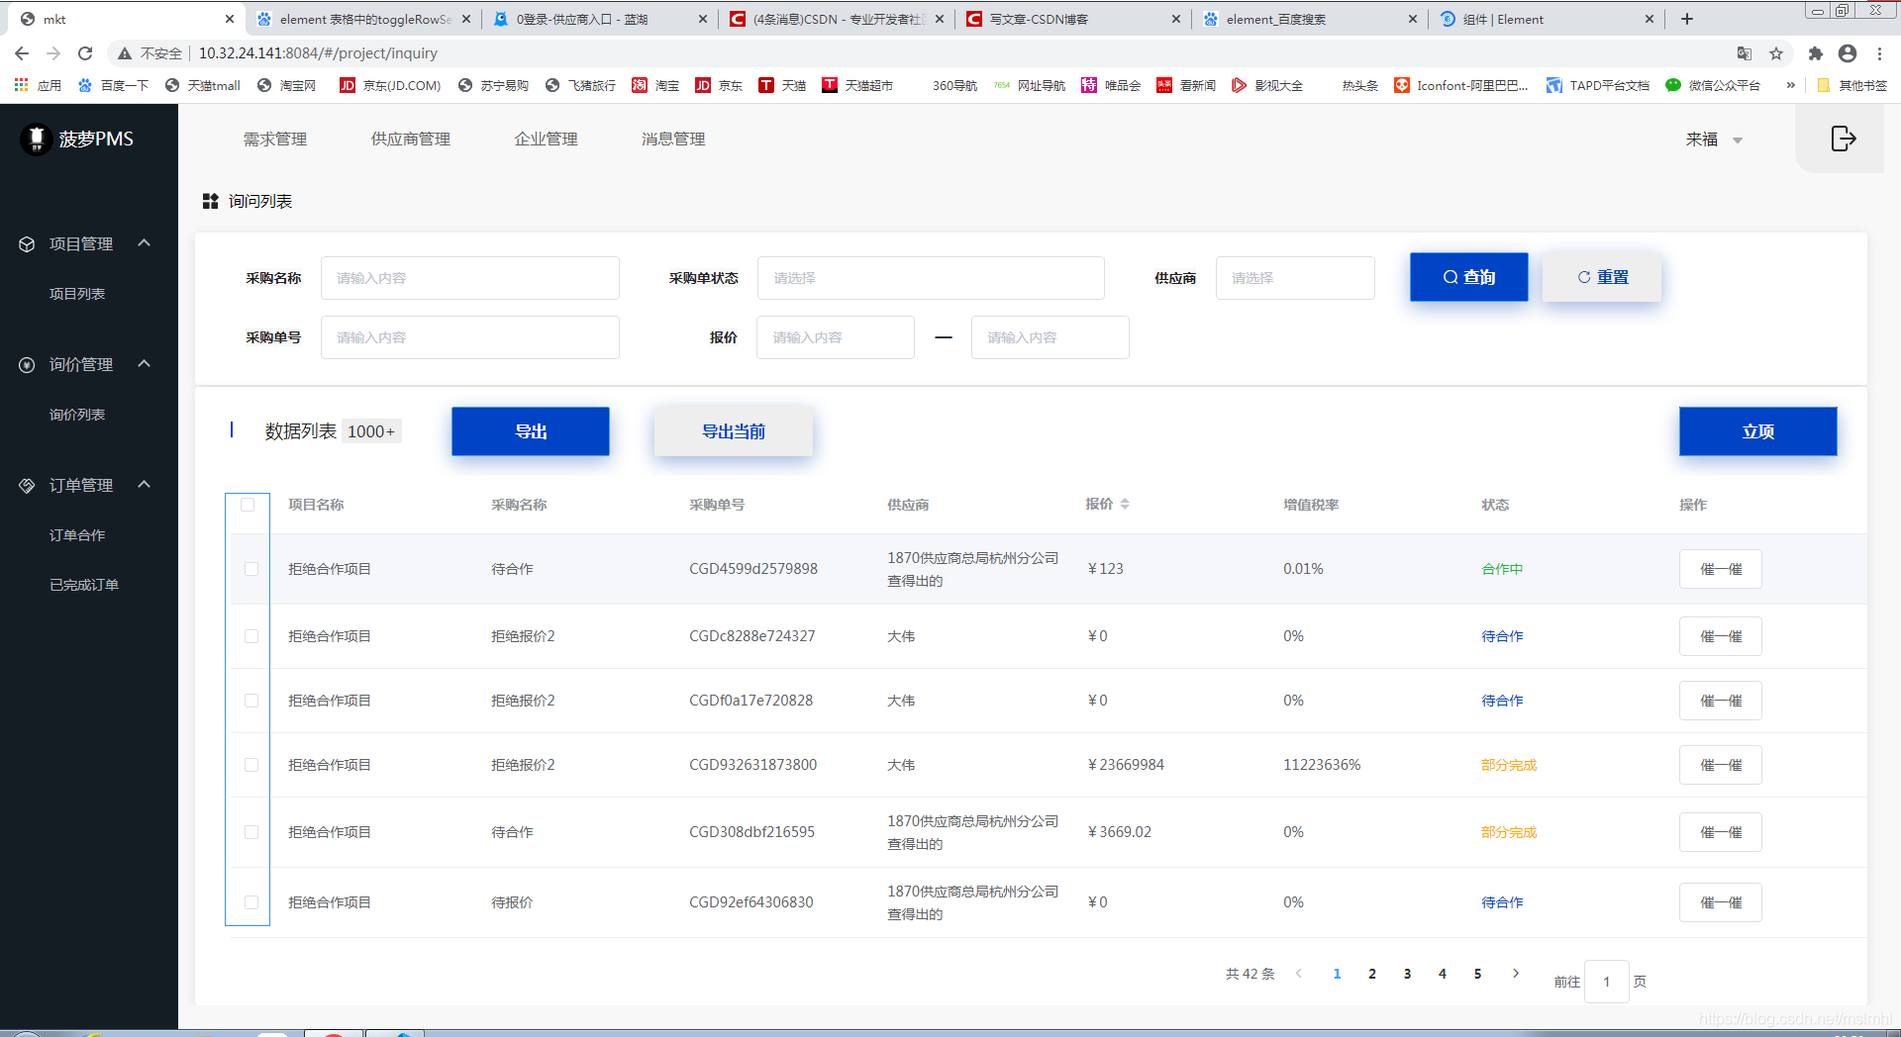Click the 订单管理 sidebar tag icon

27,486
